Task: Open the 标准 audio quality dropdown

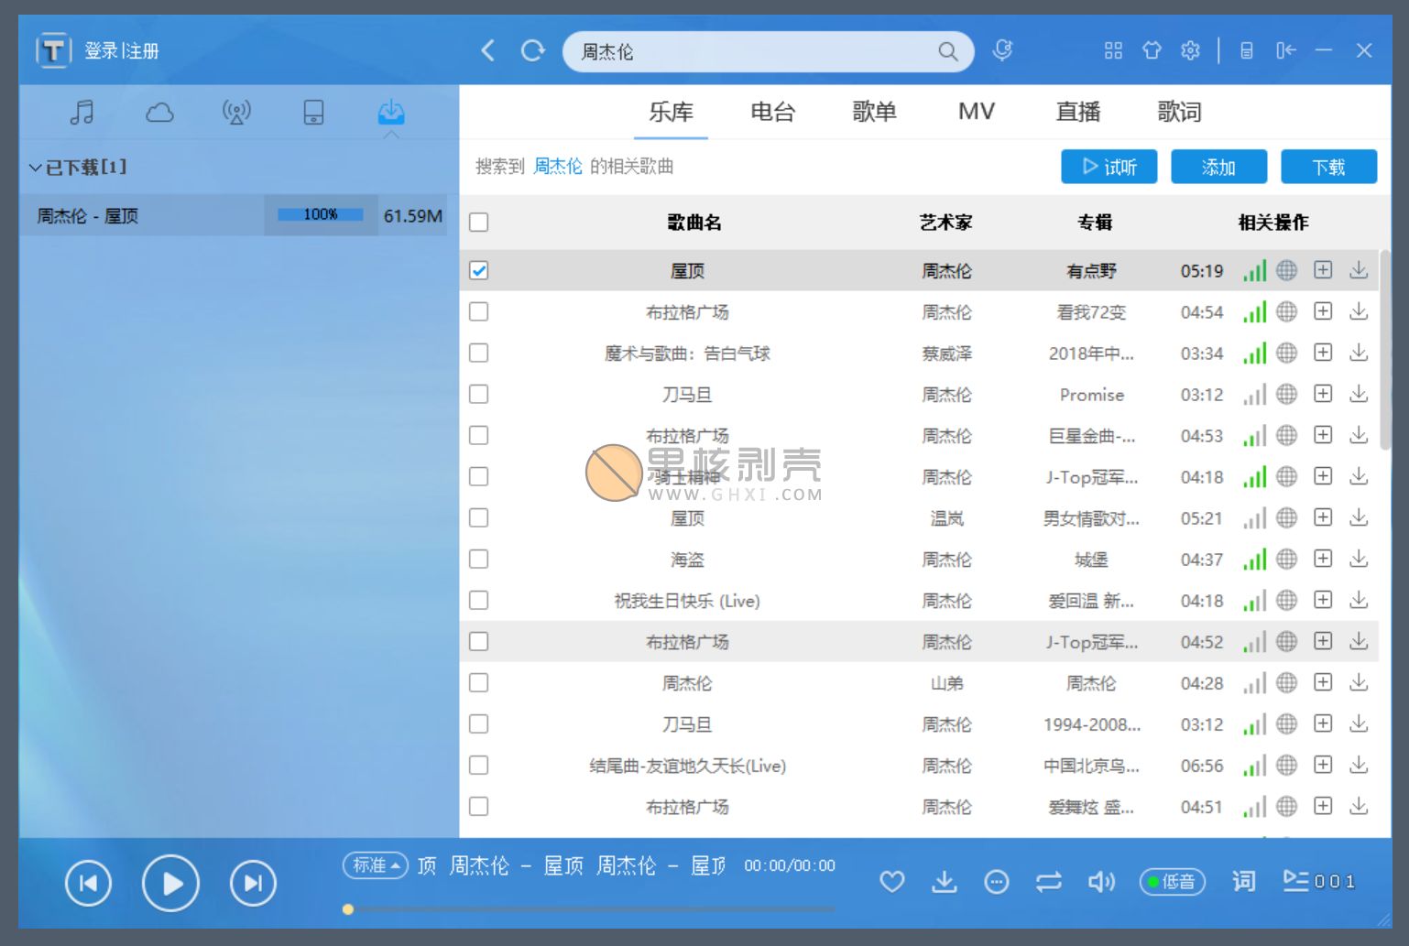Action: pyautogui.click(x=375, y=864)
